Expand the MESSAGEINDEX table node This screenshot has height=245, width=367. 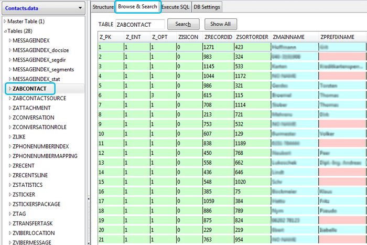pos(10,40)
